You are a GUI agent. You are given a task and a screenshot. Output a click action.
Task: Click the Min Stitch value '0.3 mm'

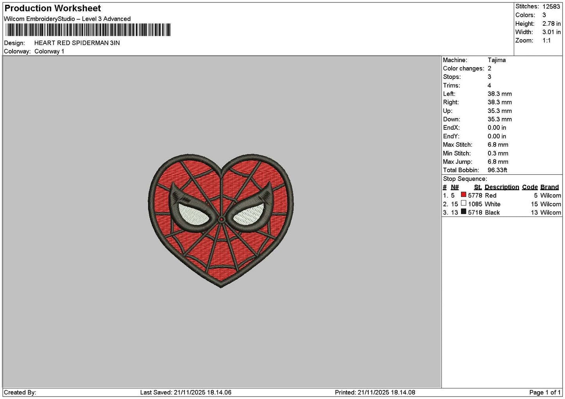(x=498, y=154)
